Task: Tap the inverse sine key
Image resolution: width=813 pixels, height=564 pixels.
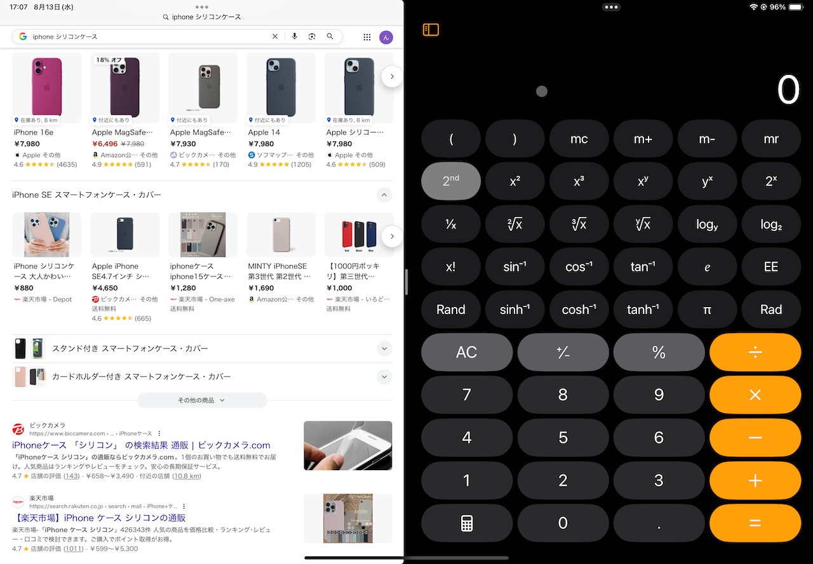Action: coord(515,266)
